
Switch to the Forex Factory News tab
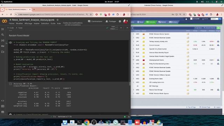(x=140, y=22)
